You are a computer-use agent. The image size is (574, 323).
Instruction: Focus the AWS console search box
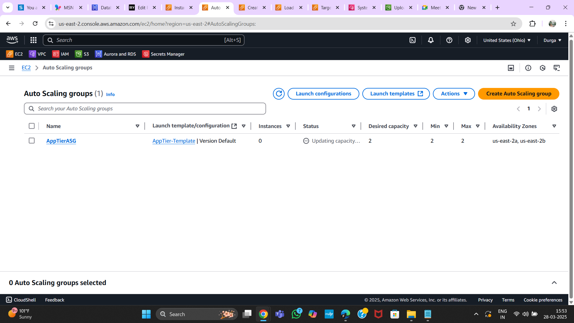(x=143, y=40)
